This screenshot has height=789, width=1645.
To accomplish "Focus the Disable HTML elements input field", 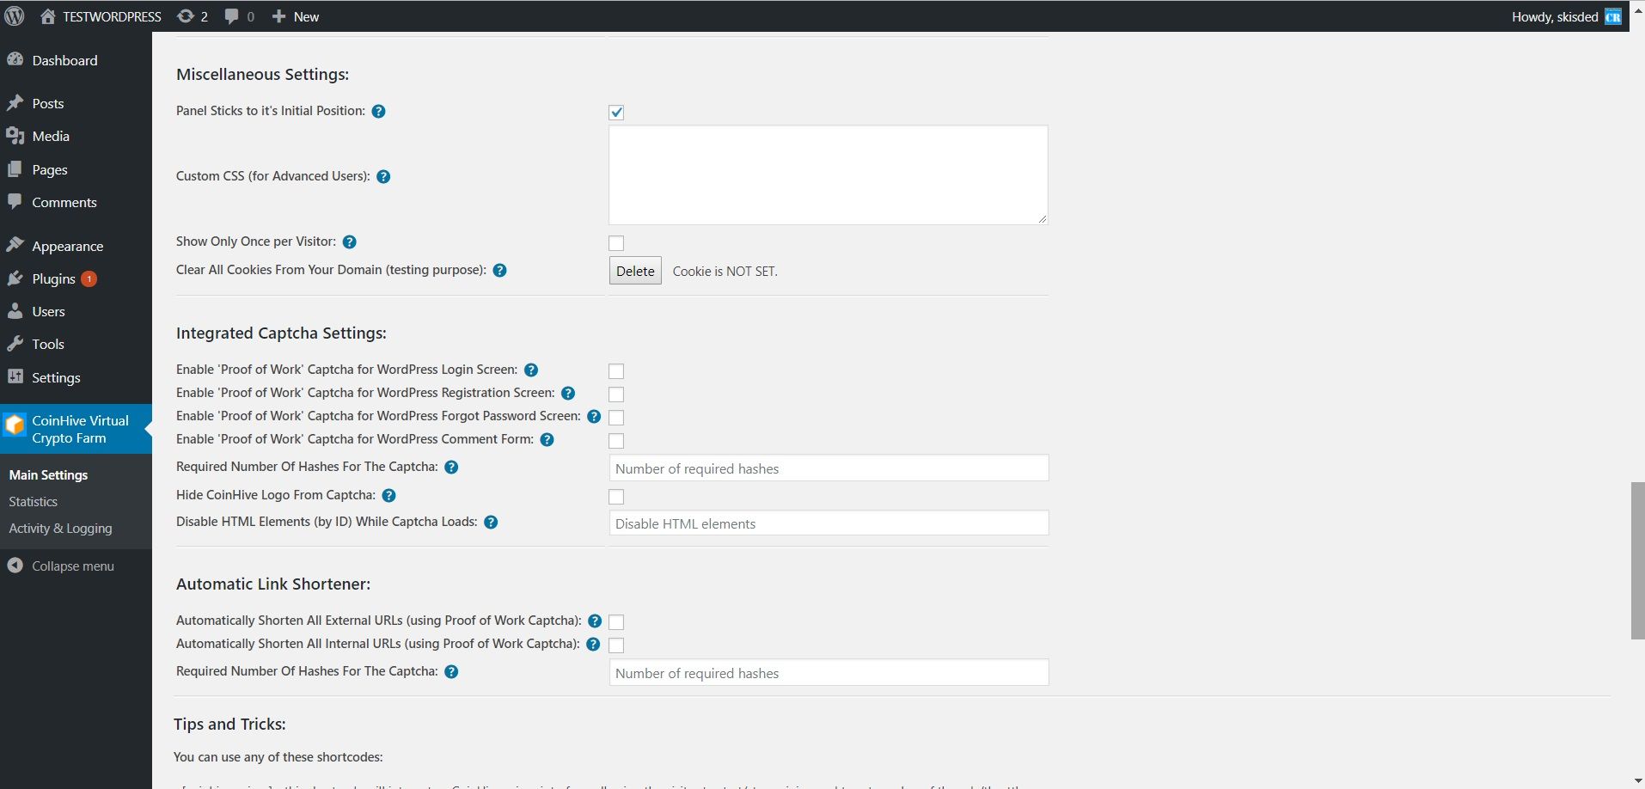I will [x=829, y=523].
